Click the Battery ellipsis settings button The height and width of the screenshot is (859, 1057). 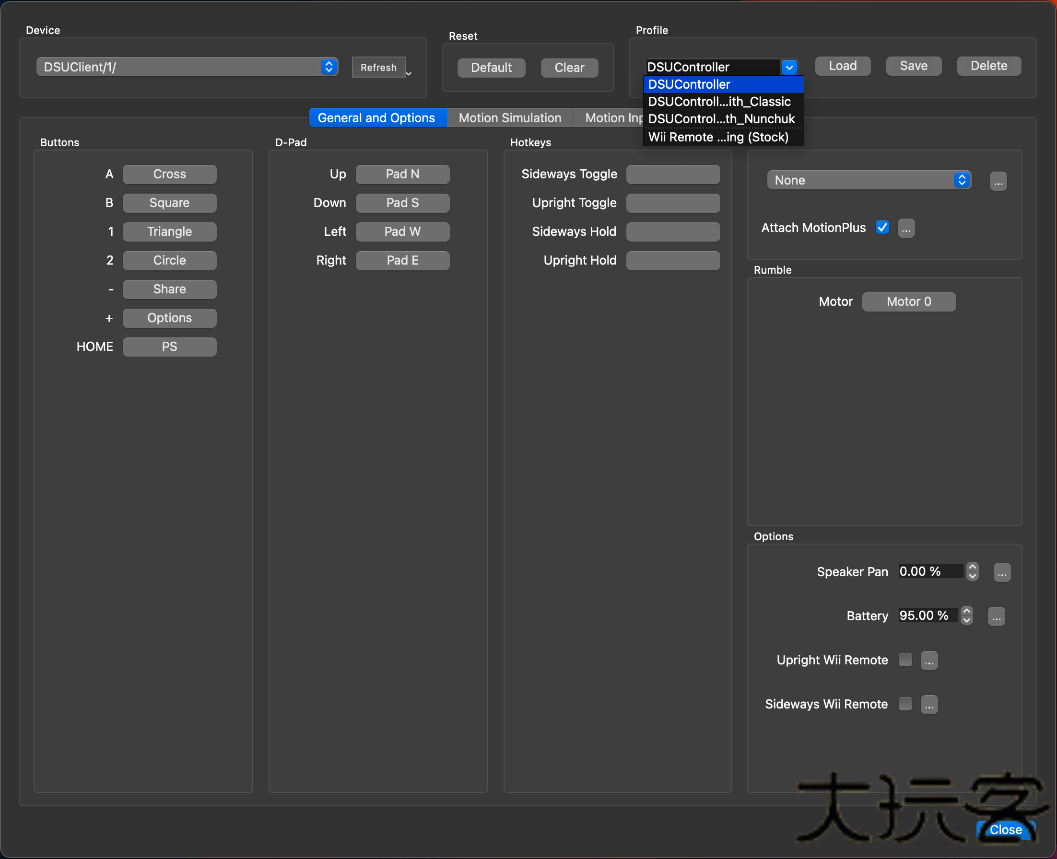tap(996, 616)
